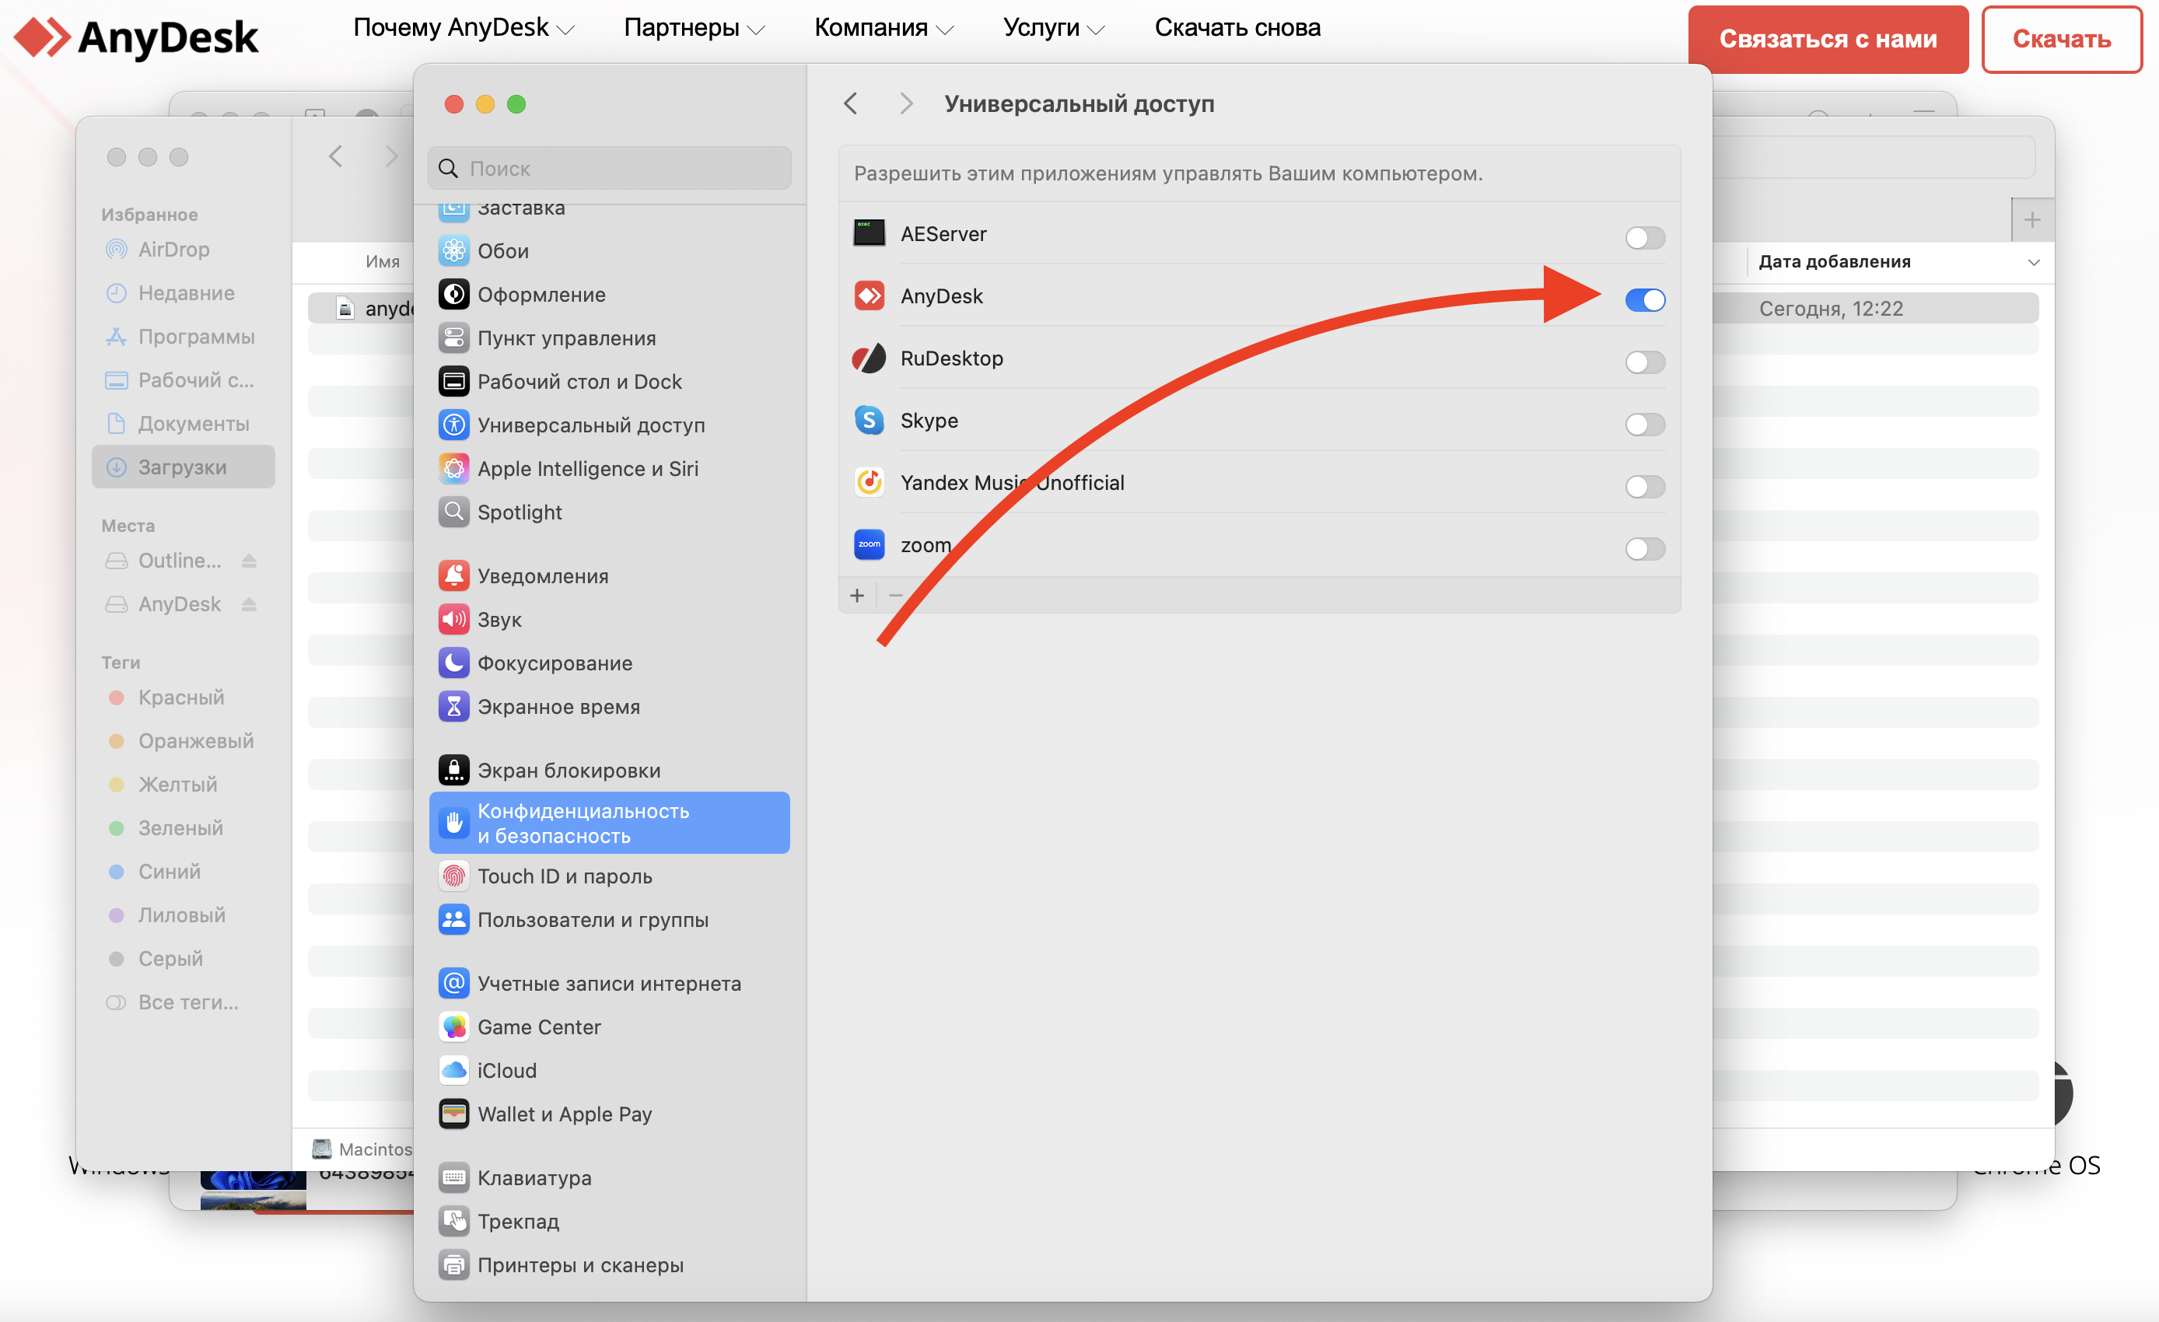
Task: Open Экранное время icon
Action: click(453, 706)
